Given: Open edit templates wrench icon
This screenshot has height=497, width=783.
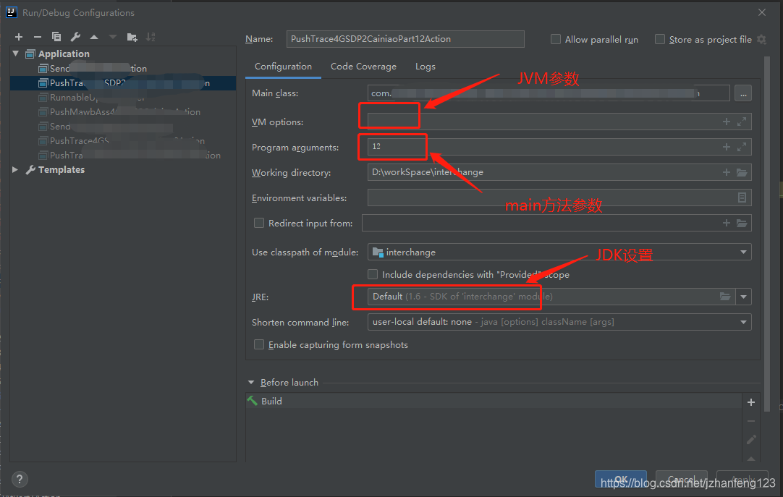Looking at the screenshot, I should tap(75, 37).
